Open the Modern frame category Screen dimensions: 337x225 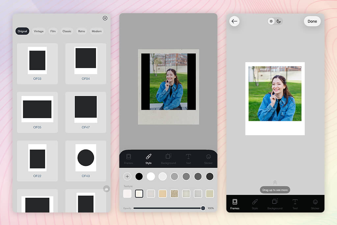[x=97, y=31]
